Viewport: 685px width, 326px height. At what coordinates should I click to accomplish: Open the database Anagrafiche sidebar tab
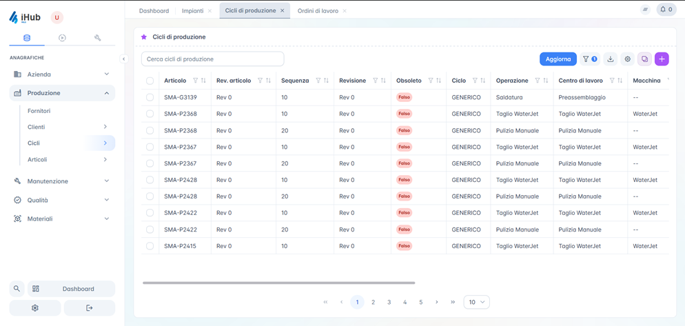coord(27,38)
